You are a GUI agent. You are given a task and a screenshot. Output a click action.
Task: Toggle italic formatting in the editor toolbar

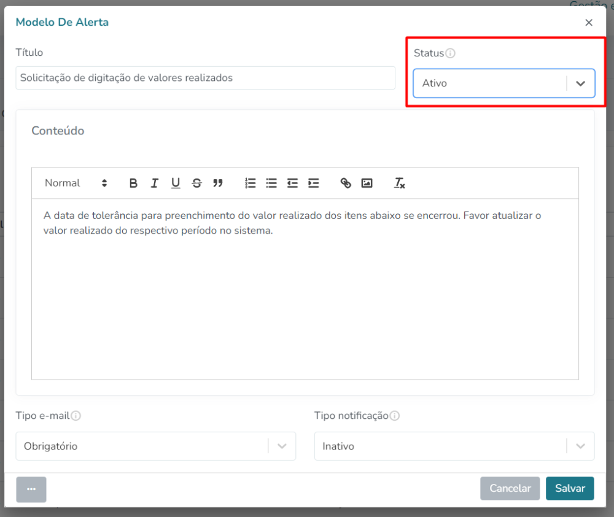(x=154, y=183)
